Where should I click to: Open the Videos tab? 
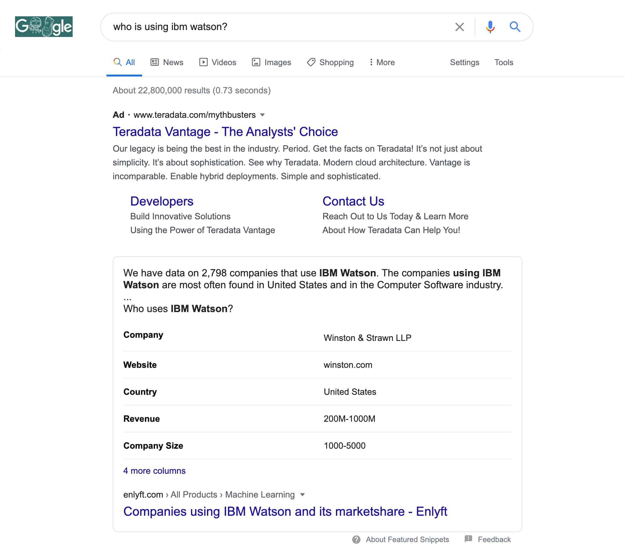coord(218,62)
